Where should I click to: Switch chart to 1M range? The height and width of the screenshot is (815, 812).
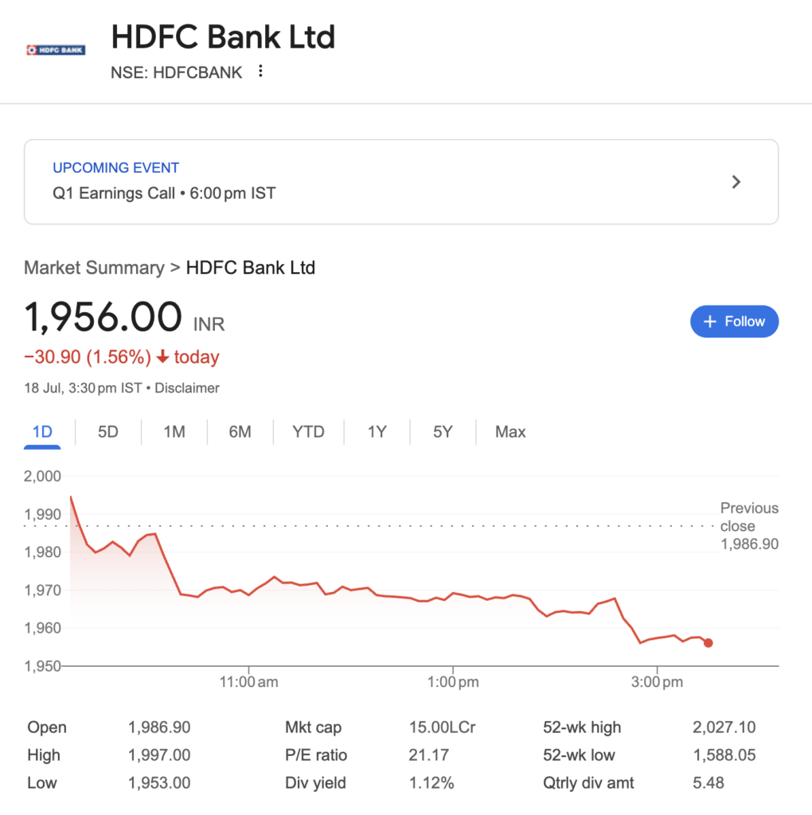click(174, 432)
